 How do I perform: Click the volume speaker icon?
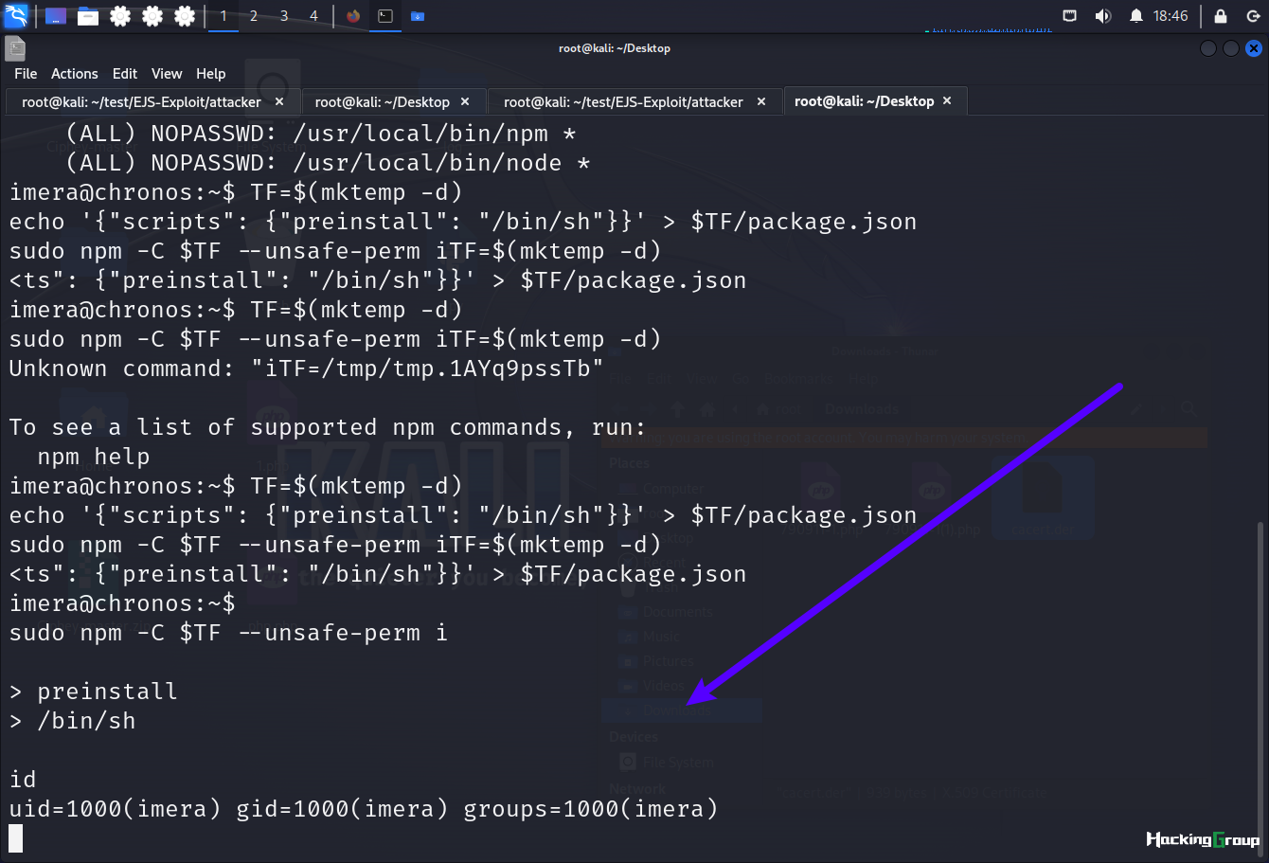click(x=1103, y=16)
